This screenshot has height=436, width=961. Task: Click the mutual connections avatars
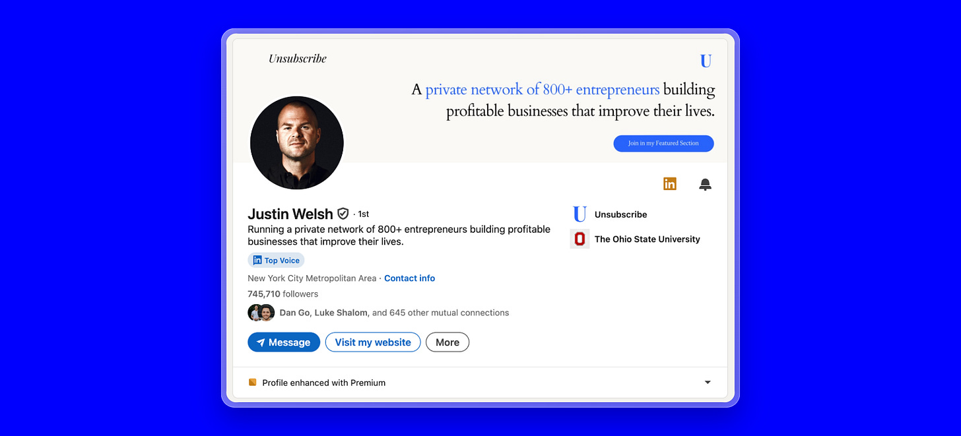pyautogui.click(x=261, y=313)
